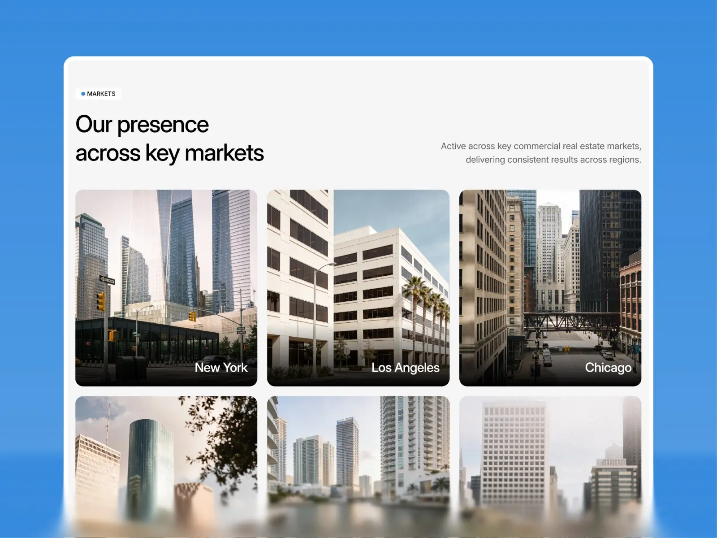
Task: Open the Chicago market card
Action: coord(550,288)
